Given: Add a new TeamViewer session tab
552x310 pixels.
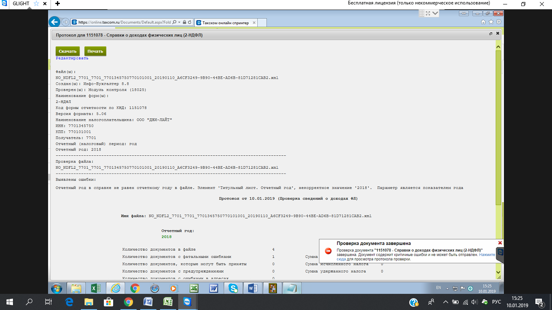Looking at the screenshot, I should tap(57, 4).
